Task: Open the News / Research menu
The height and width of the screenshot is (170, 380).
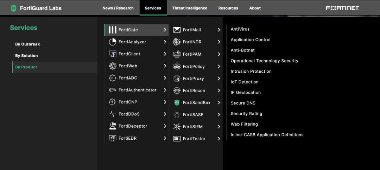Action: coord(118,8)
